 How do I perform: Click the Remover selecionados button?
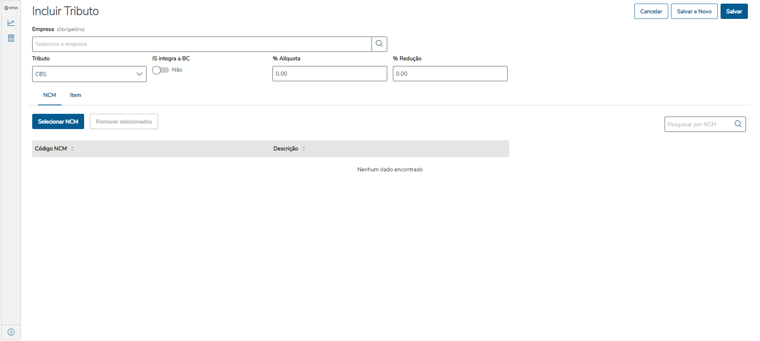tap(124, 121)
